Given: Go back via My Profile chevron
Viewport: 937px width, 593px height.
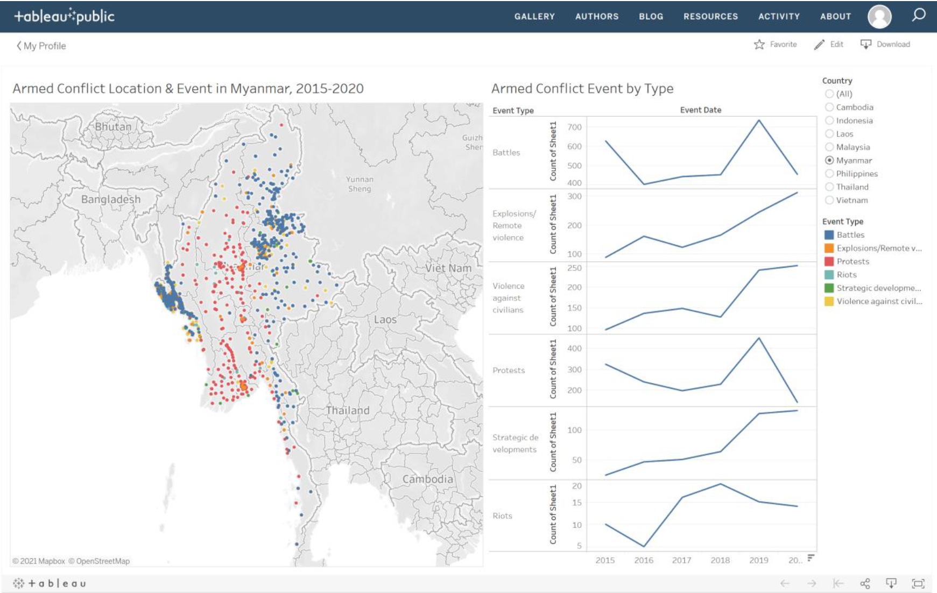Looking at the screenshot, I should coord(19,46).
